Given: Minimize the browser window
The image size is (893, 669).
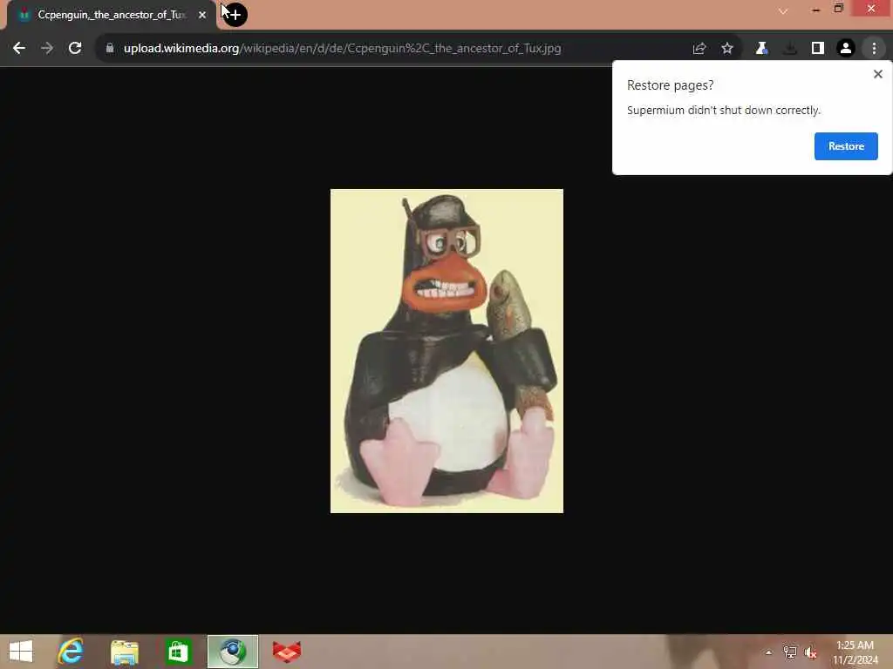Looking at the screenshot, I should click(x=815, y=9).
